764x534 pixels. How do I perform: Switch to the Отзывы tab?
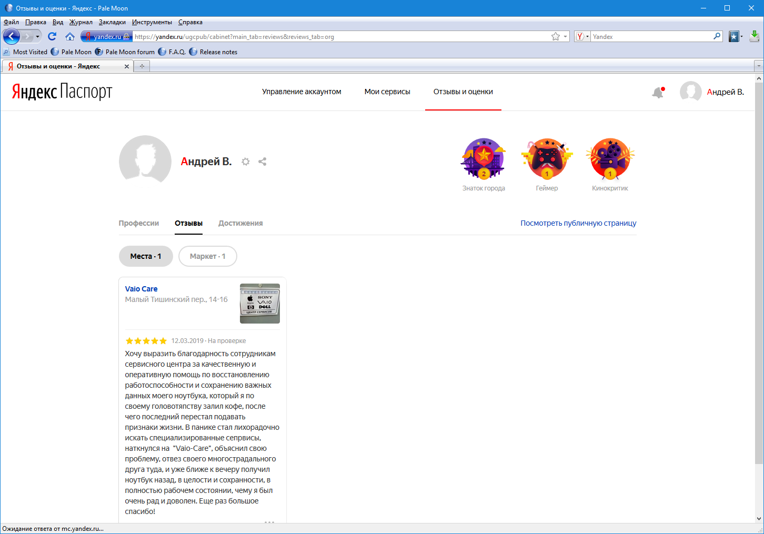188,223
